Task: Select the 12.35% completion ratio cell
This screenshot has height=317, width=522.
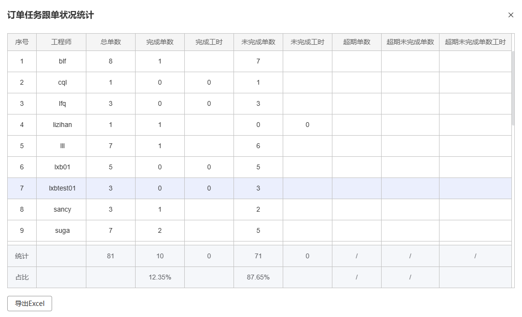Action: click(x=160, y=277)
